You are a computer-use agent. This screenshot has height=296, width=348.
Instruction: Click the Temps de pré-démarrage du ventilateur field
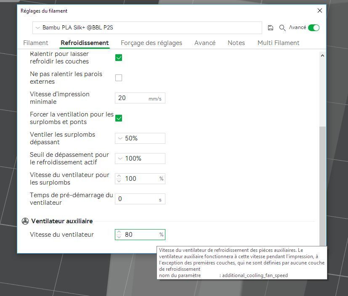(140, 199)
